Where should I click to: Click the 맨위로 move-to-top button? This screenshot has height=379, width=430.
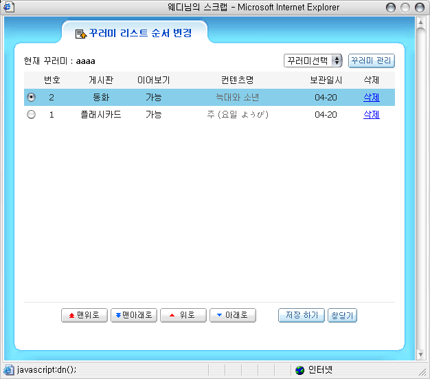tap(84, 315)
